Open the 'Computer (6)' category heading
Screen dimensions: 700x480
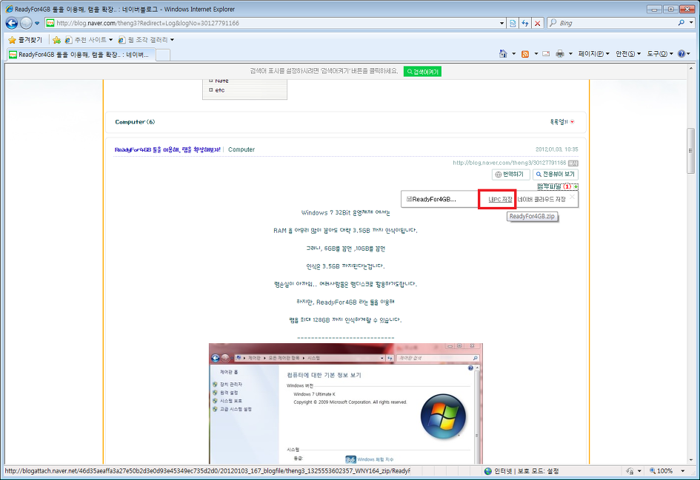(135, 122)
